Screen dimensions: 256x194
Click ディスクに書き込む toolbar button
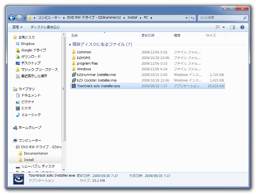click(x=45, y=27)
